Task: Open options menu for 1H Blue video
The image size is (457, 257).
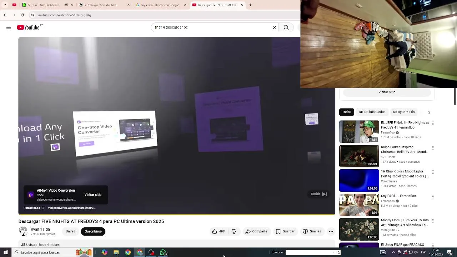Action: 433,172
